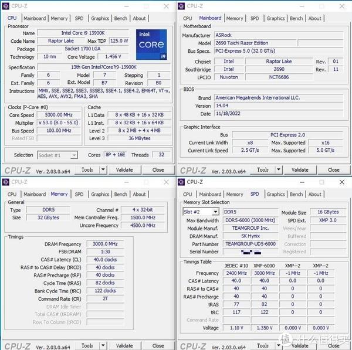This screenshot has height=350, width=352.
Task: Minimize the bottom-left Memory window
Action: click(x=127, y=182)
